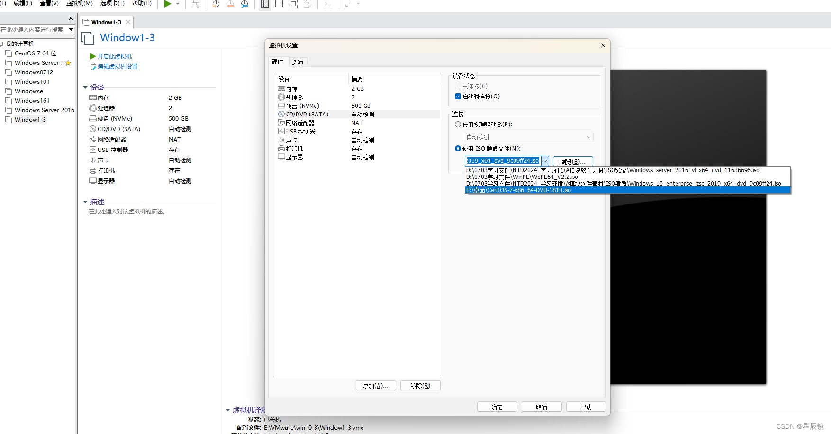The height and width of the screenshot is (434, 831).
Task: Select 内存 in the hardware device list
Action: (x=358, y=89)
